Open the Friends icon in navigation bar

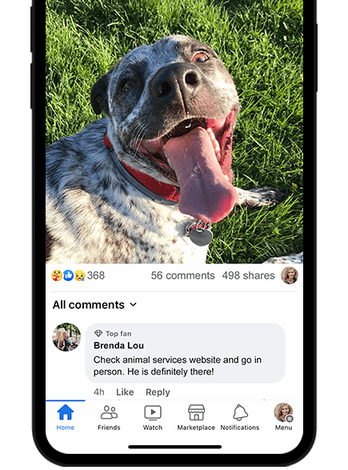coord(109,412)
